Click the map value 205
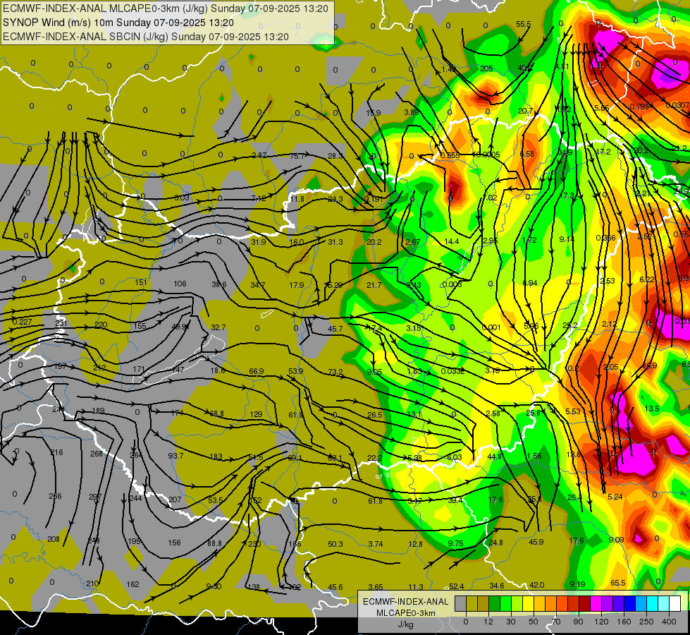690x635 pixels. [486, 68]
